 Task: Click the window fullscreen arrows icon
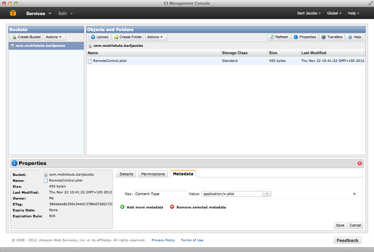pos(370,3)
